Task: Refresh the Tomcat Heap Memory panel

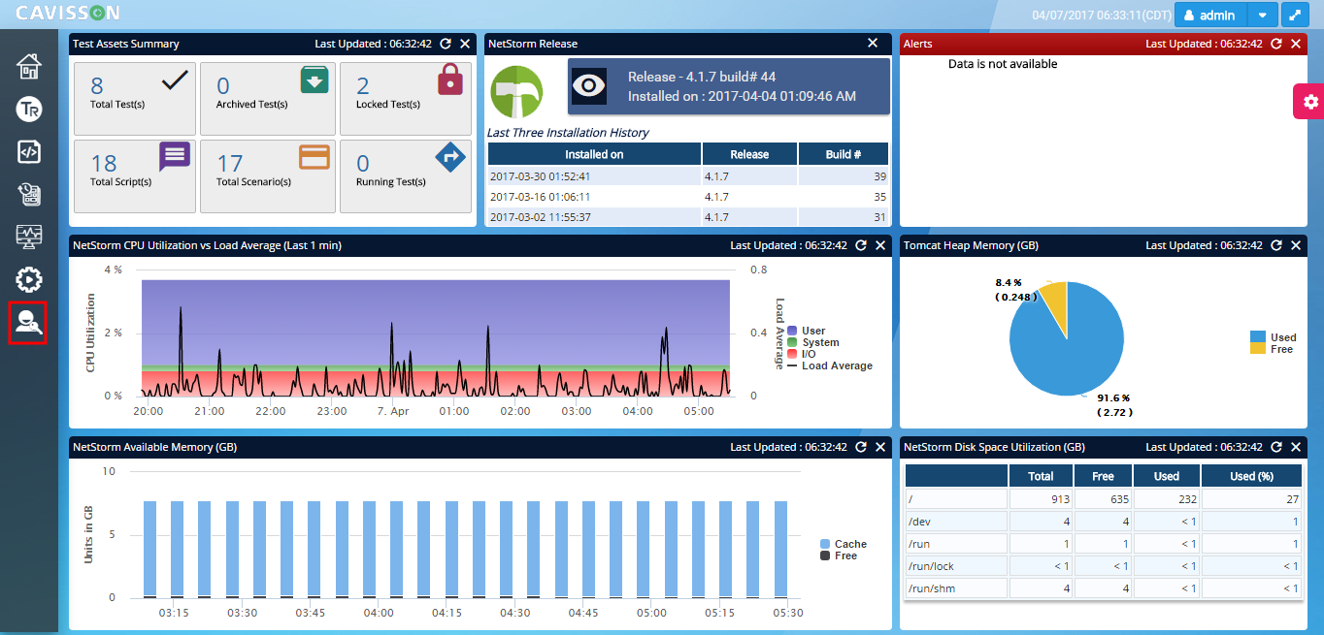Action: click(x=1276, y=245)
